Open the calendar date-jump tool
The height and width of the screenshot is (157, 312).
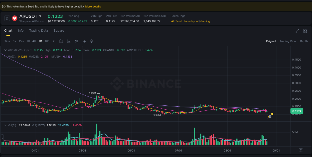[61, 41]
